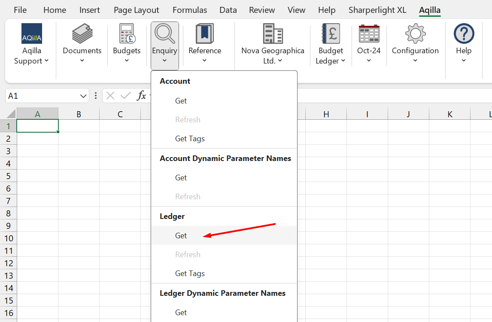Open the Configuration gear icon

click(x=415, y=34)
